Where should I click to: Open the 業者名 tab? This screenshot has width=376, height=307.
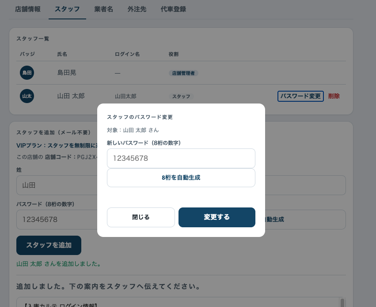tap(103, 9)
